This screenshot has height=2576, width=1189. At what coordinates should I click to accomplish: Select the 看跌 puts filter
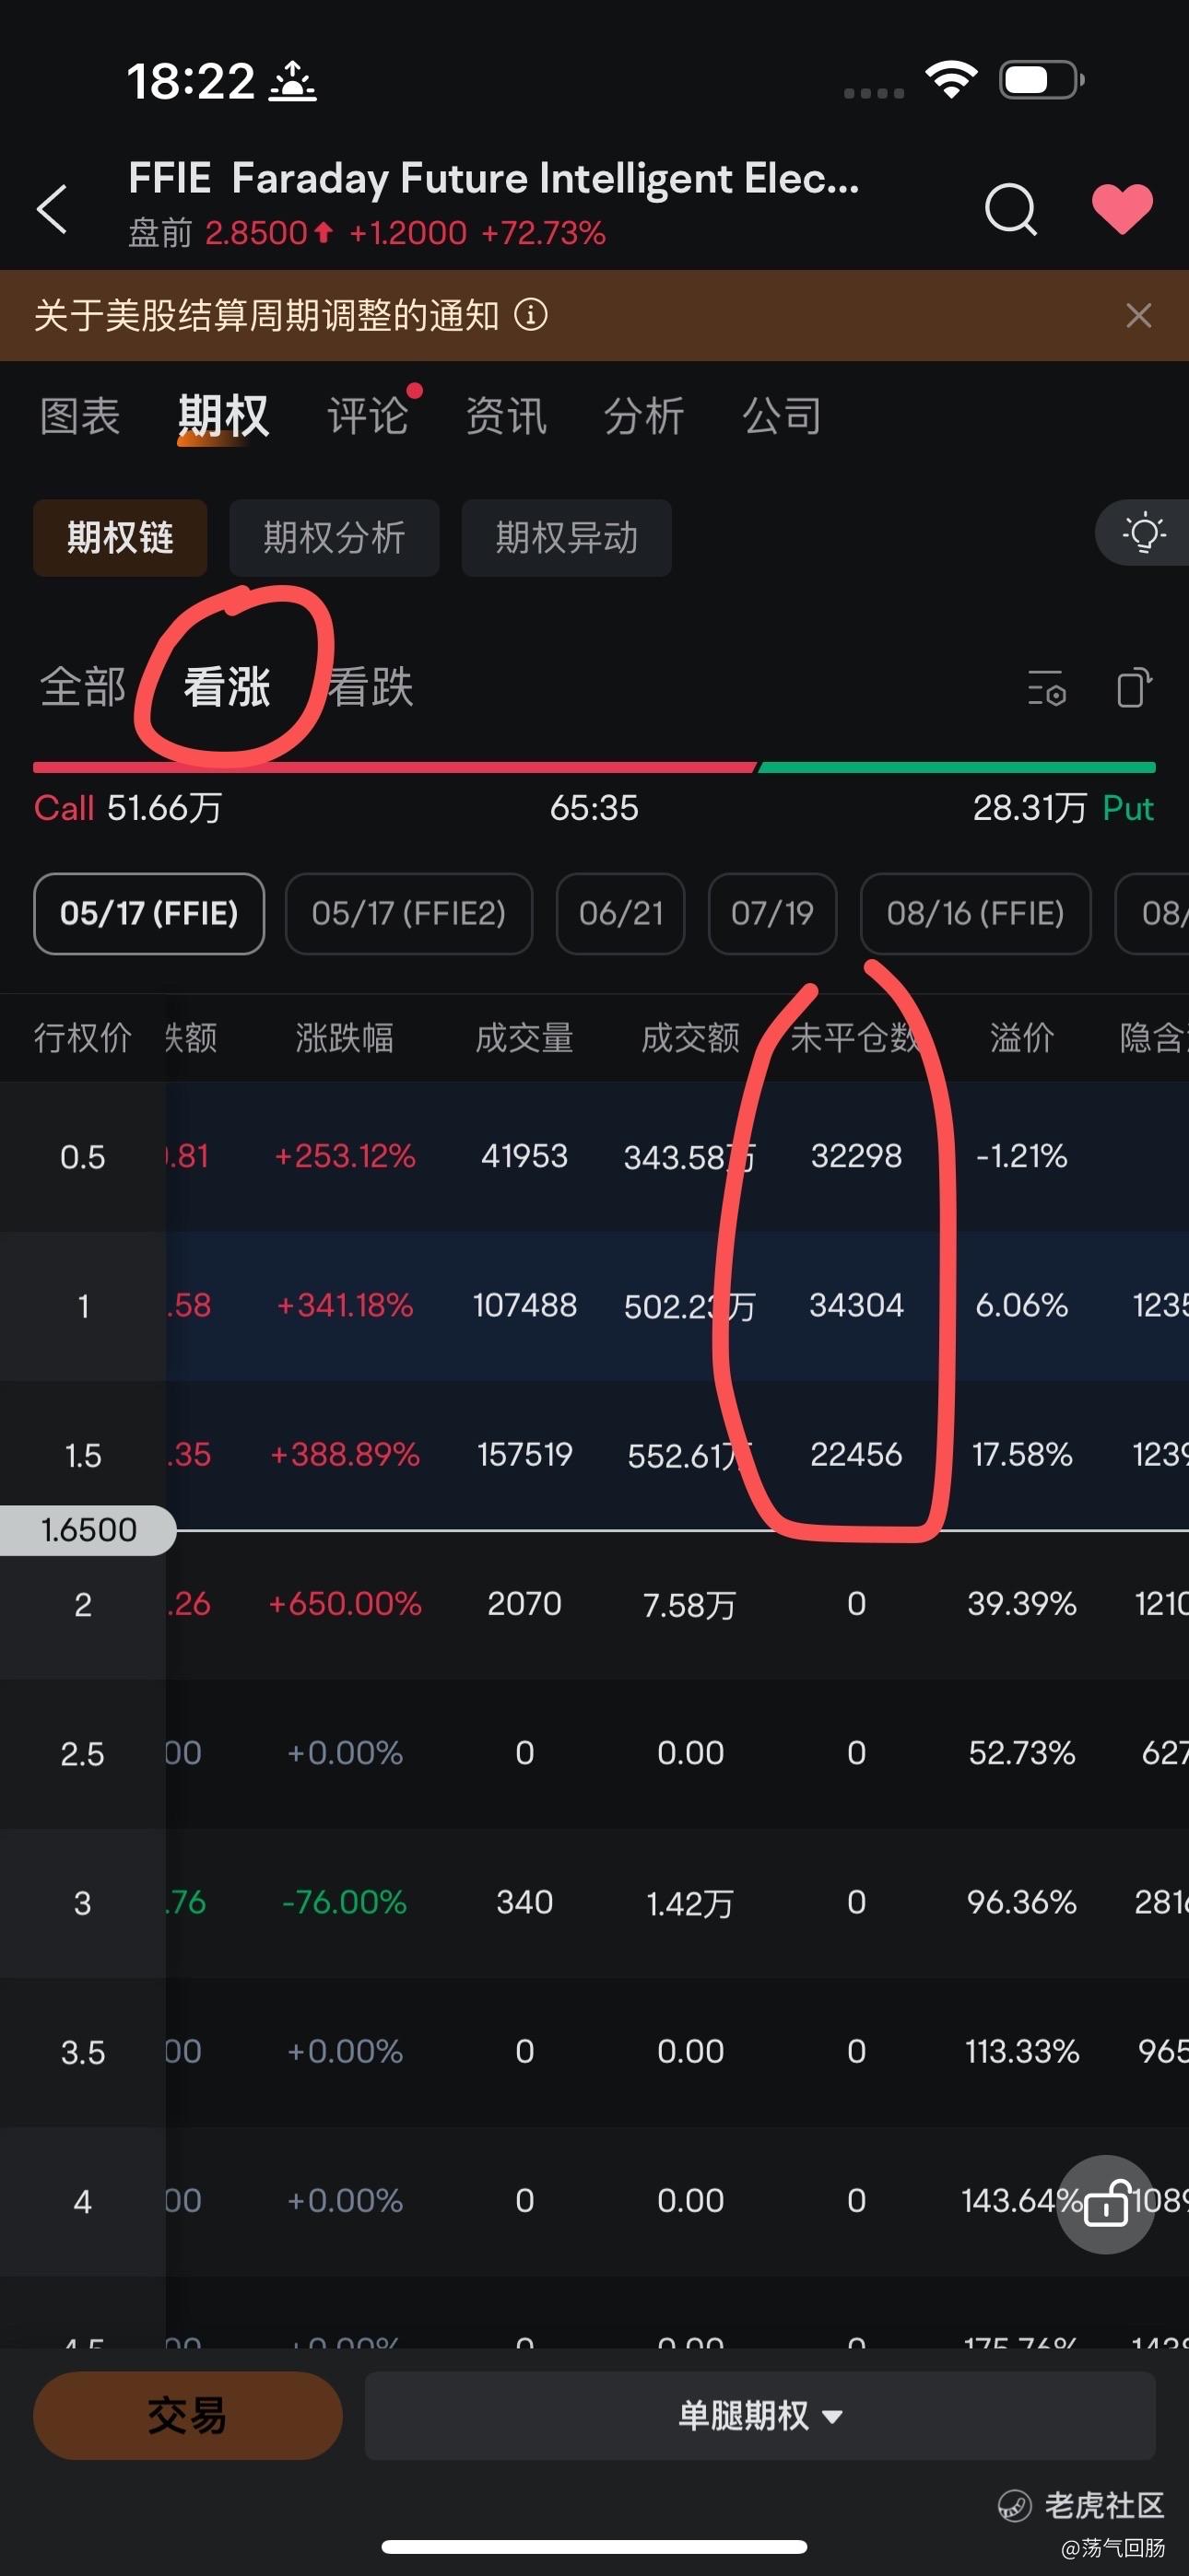tap(371, 687)
